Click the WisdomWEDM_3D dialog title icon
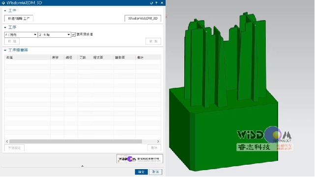Image resolution: width=315 pixels, height=177 pixels. [3, 3]
